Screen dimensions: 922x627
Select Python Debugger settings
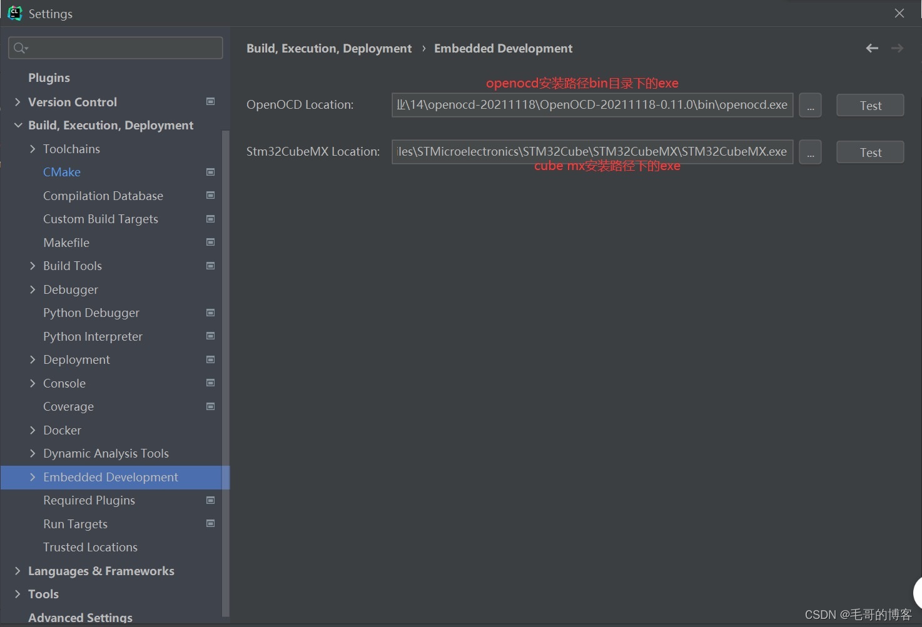(x=91, y=313)
